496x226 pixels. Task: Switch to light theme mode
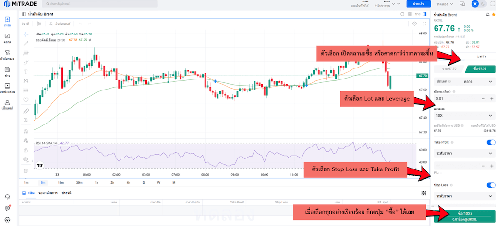point(474,4)
